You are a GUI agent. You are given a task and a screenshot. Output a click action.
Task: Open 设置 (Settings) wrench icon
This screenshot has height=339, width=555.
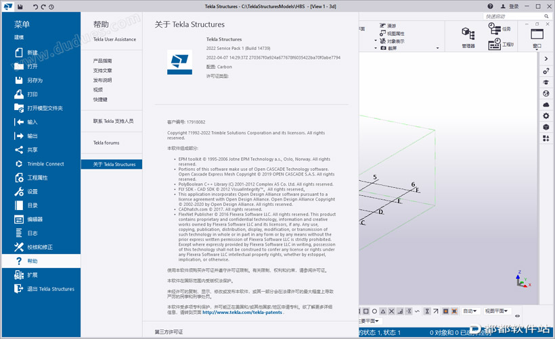coord(19,191)
